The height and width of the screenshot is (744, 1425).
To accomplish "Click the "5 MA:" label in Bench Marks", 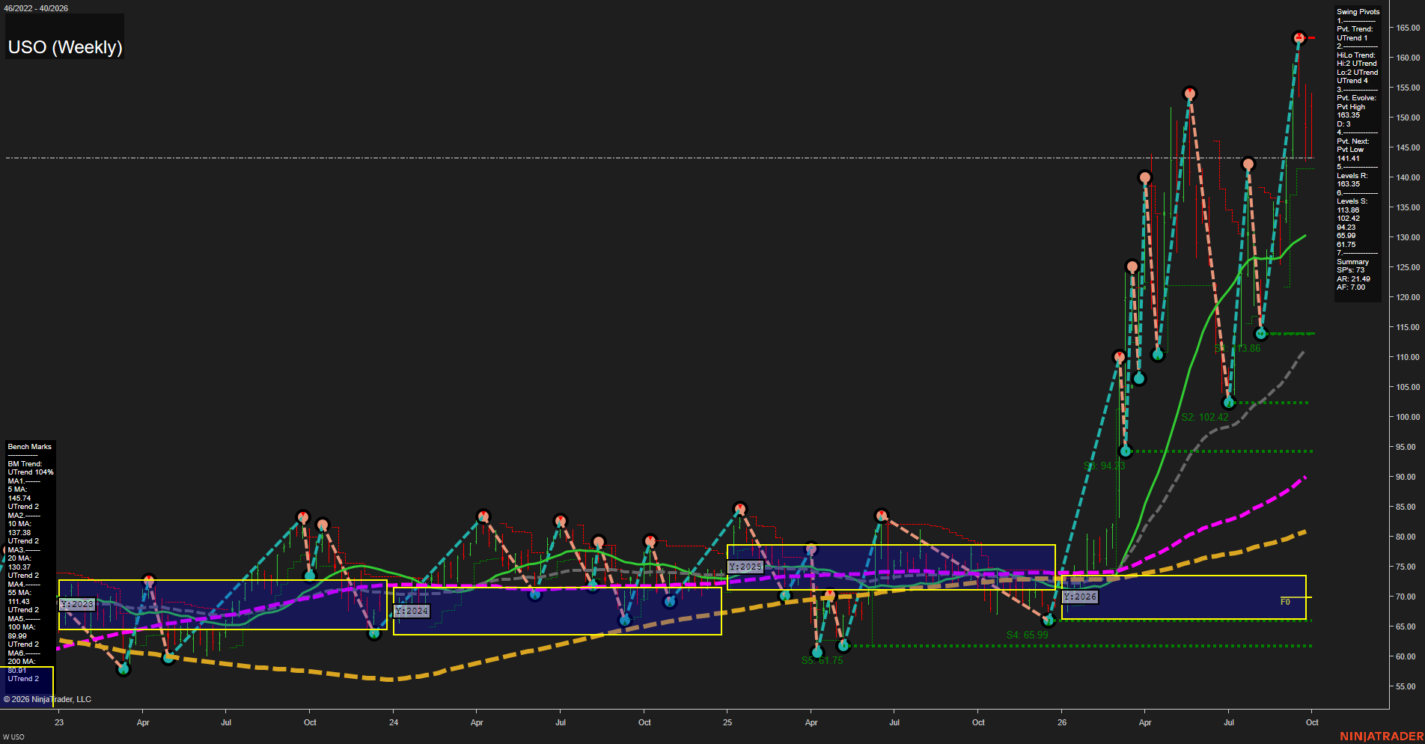I will (17, 490).
